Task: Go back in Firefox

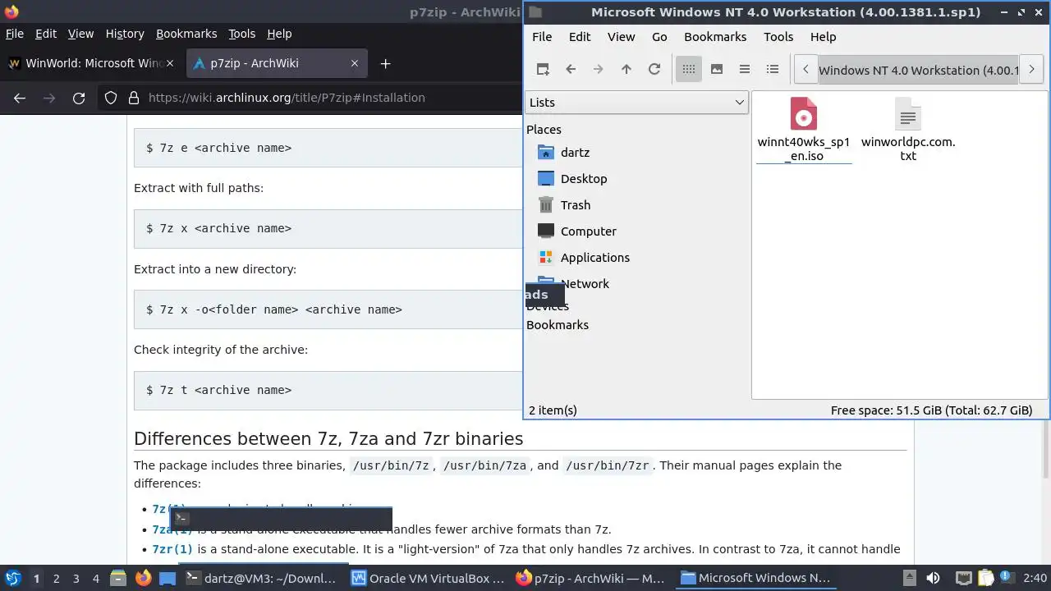Action: [x=20, y=98]
